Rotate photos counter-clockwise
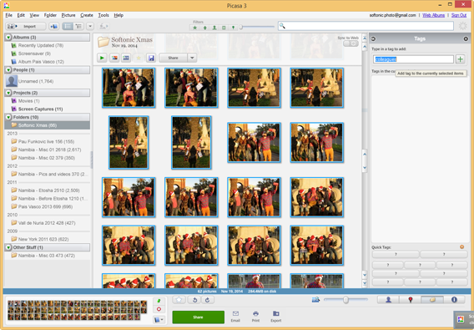This screenshot has height=330, width=474. click(194, 300)
